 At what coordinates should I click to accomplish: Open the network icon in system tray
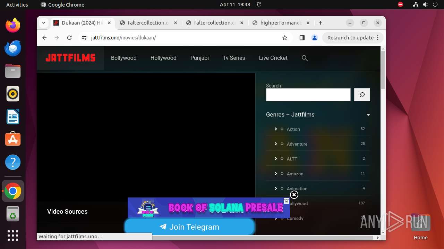416,4
